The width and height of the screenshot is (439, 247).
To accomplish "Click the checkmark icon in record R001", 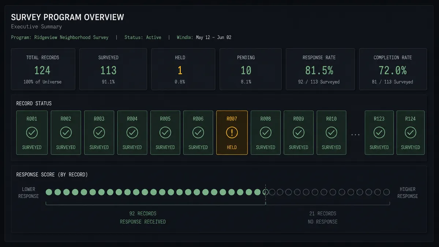I will tap(32, 133).
